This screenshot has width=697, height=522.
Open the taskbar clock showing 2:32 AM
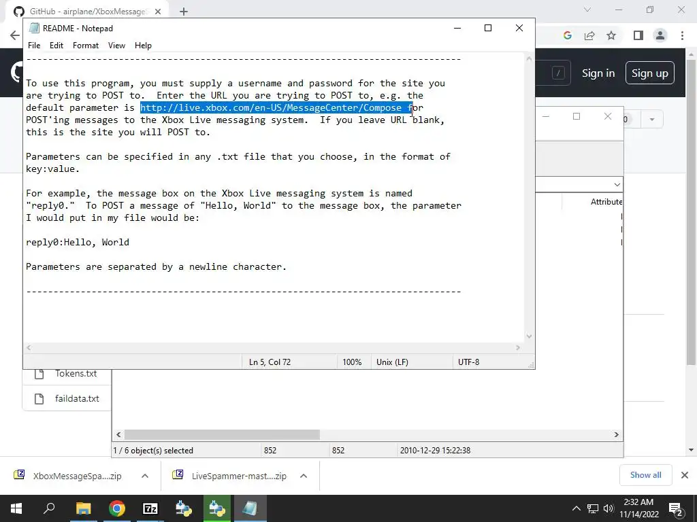[638, 508]
